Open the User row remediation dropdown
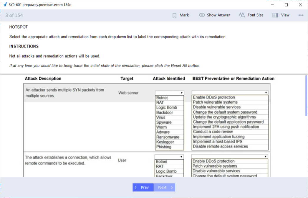Viewport: 308px width, 198px height. [230, 156]
